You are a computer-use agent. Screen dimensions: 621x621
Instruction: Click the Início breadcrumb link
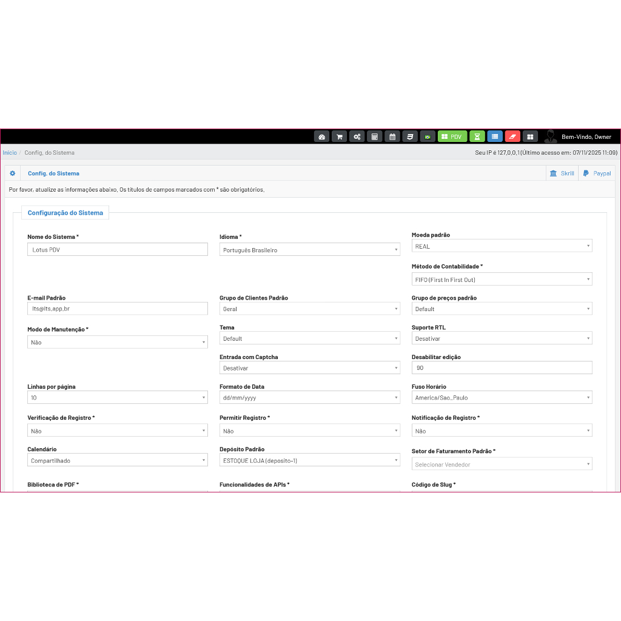(10, 153)
